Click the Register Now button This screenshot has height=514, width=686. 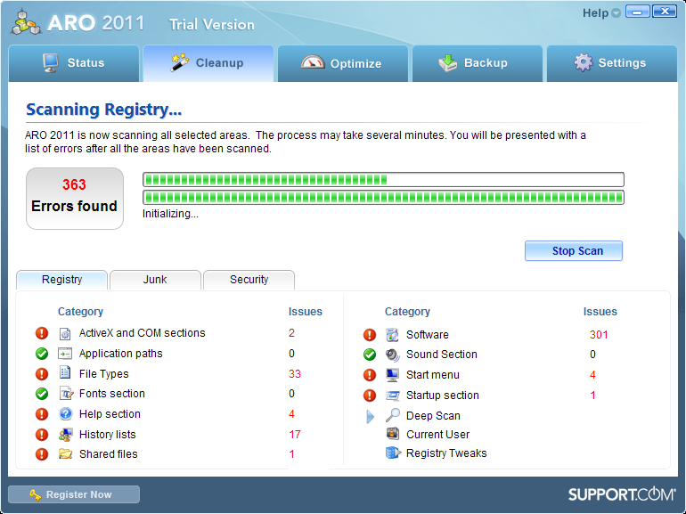(x=73, y=494)
